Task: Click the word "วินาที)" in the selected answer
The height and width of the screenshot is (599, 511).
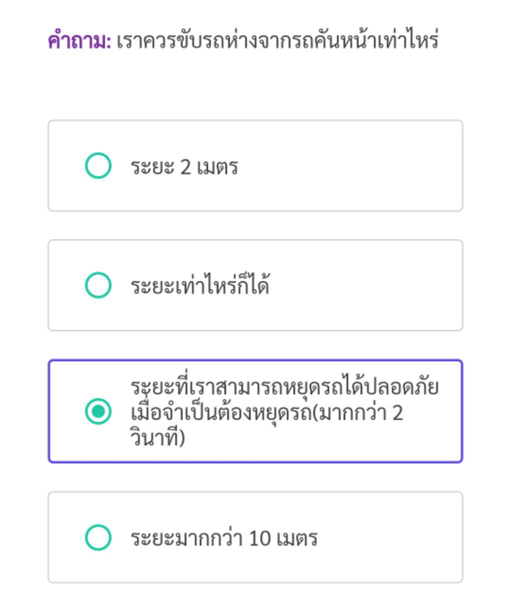Action: pos(158,437)
